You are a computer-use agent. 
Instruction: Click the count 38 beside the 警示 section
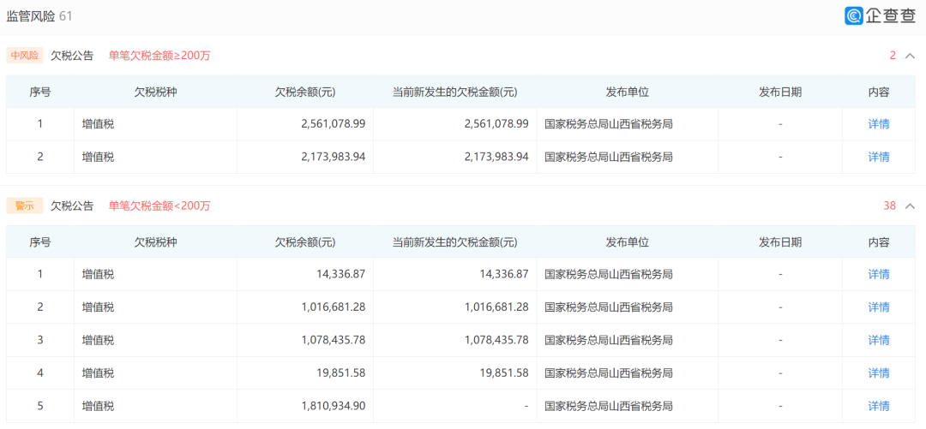click(x=890, y=206)
